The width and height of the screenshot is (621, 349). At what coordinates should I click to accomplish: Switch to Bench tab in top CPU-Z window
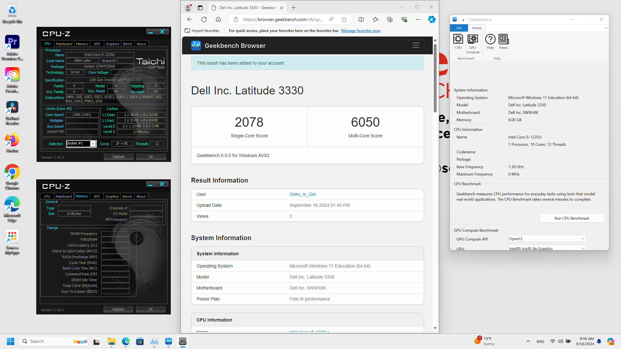pyautogui.click(x=128, y=44)
